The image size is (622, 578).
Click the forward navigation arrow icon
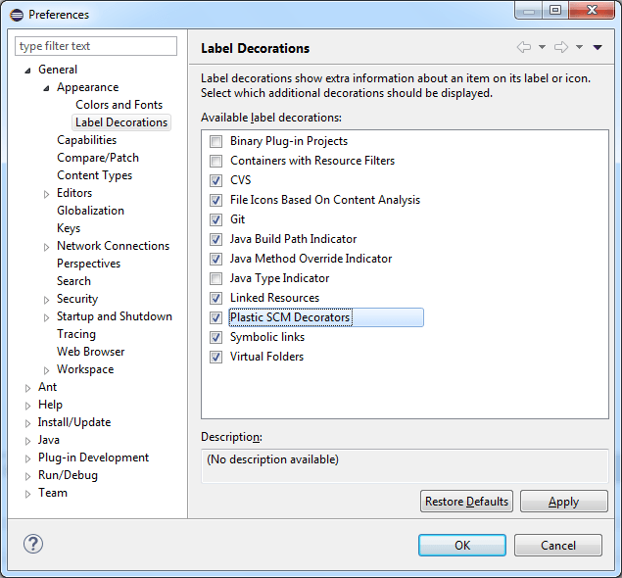pyautogui.click(x=561, y=47)
